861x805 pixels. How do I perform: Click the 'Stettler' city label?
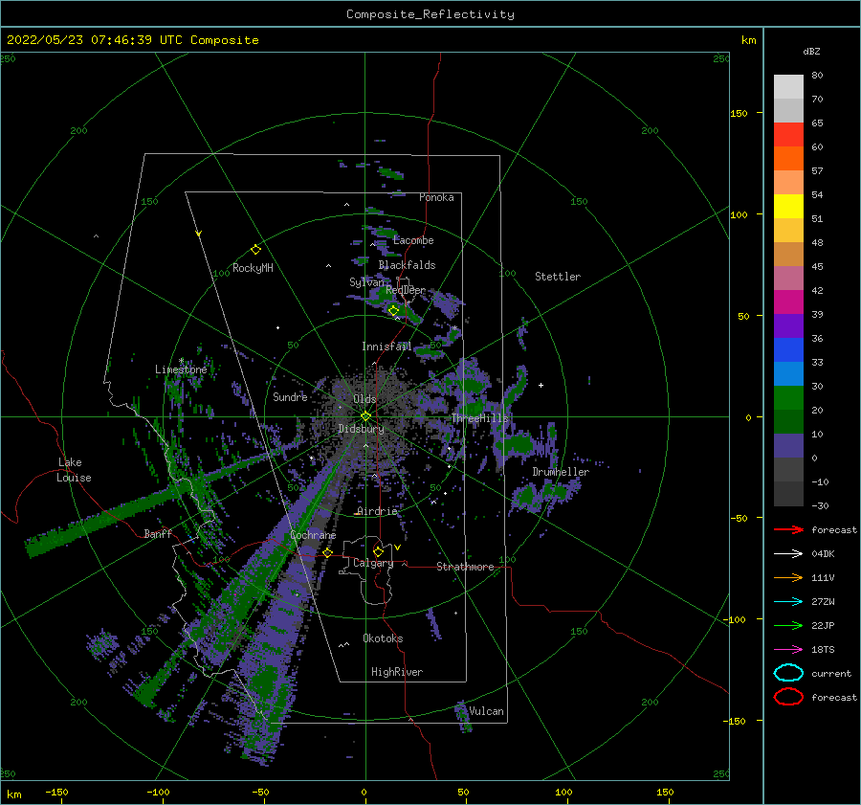click(x=558, y=277)
